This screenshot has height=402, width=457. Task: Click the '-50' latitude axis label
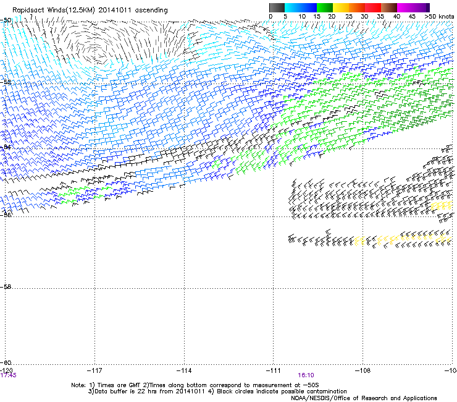tap(6, 20)
